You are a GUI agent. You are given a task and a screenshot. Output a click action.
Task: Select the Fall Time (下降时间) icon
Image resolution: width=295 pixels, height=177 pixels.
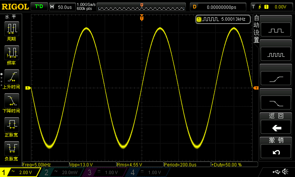(x=12, y=101)
